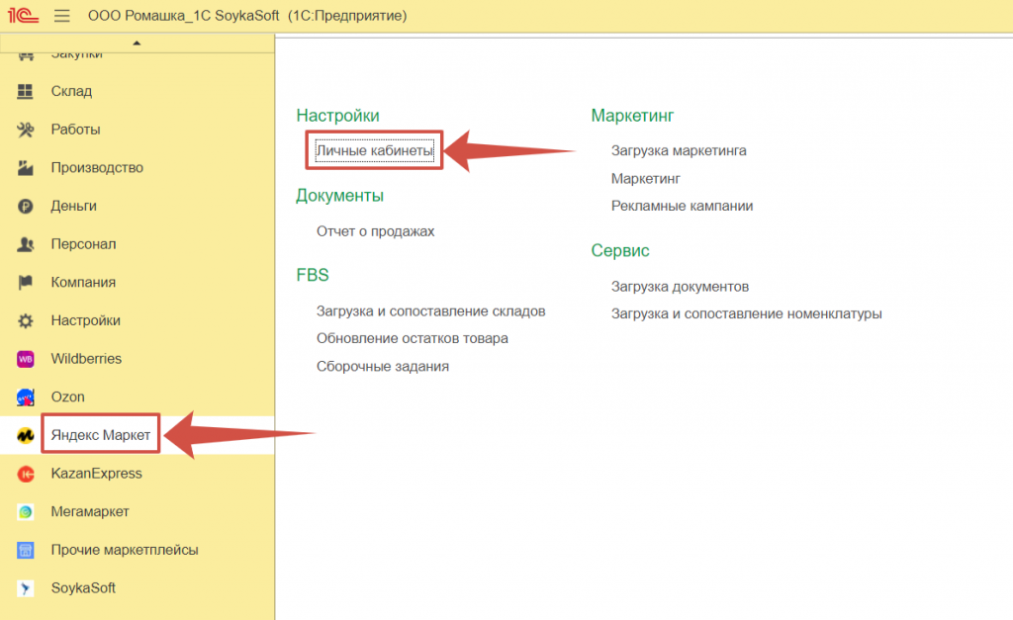Open Прочие маркетплейсы section

[125, 550]
